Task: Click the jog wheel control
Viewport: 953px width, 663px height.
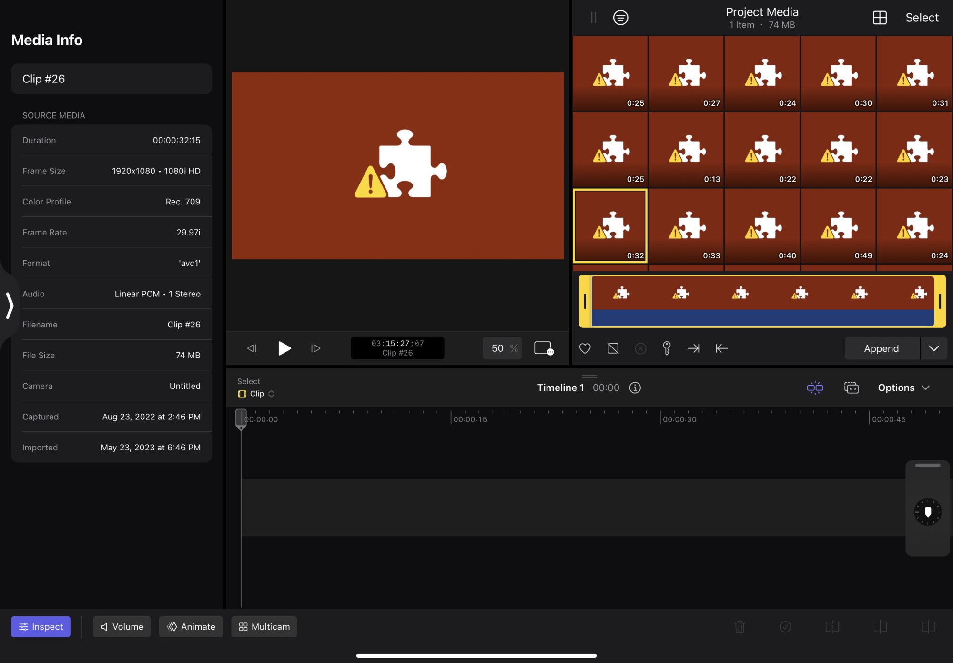Action: 927,512
